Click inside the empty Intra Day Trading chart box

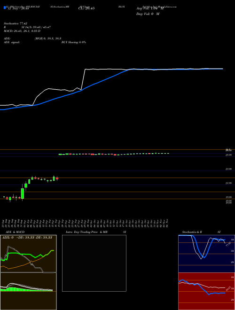click(x=94, y=263)
